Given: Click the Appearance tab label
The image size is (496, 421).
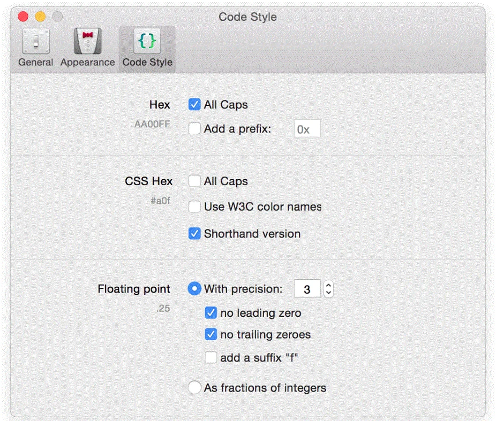Looking at the screenshot, I should 88,63.
